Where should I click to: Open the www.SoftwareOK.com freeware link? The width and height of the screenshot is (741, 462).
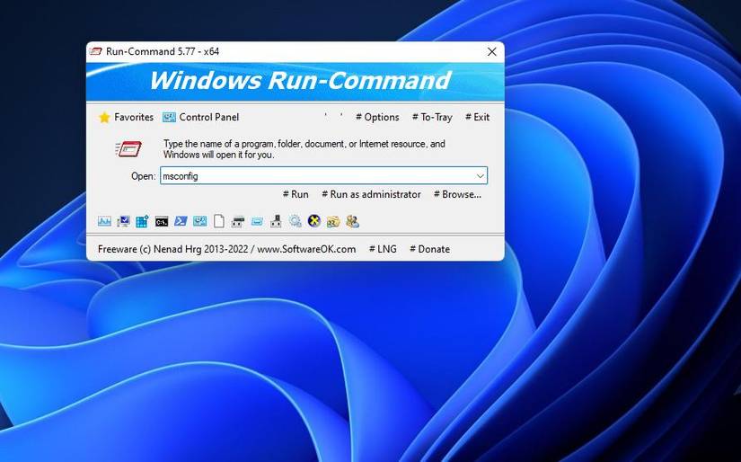[x=306, y=249]
